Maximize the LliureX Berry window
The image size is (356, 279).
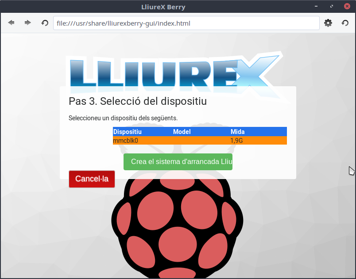point(332,7)
